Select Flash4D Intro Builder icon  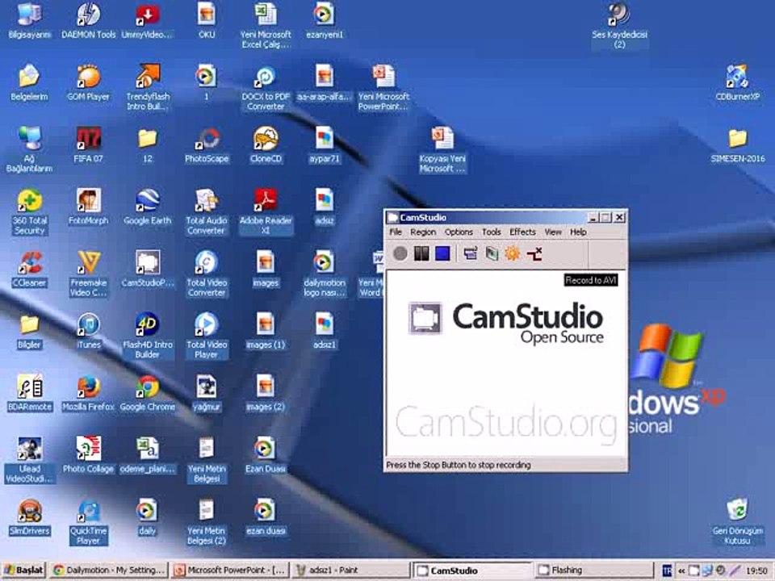[147, 336]
